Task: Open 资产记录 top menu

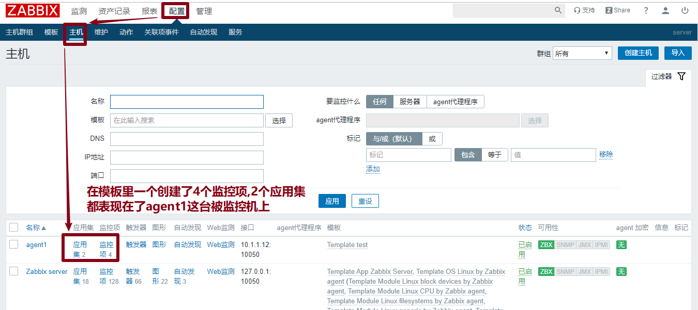Action: point(114,11)
